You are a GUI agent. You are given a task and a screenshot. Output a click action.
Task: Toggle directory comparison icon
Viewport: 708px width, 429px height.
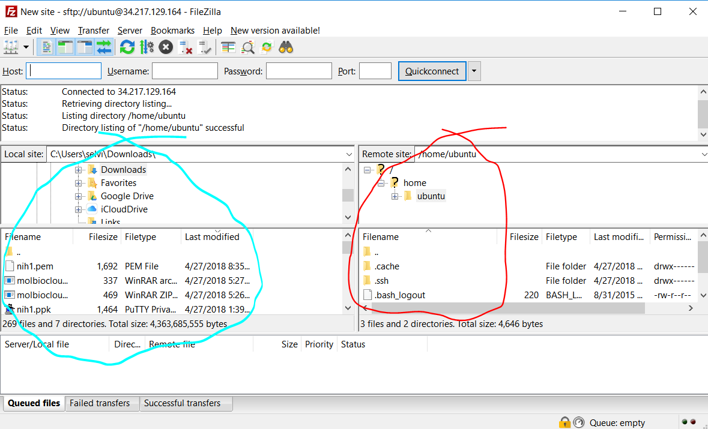(247, 47)
